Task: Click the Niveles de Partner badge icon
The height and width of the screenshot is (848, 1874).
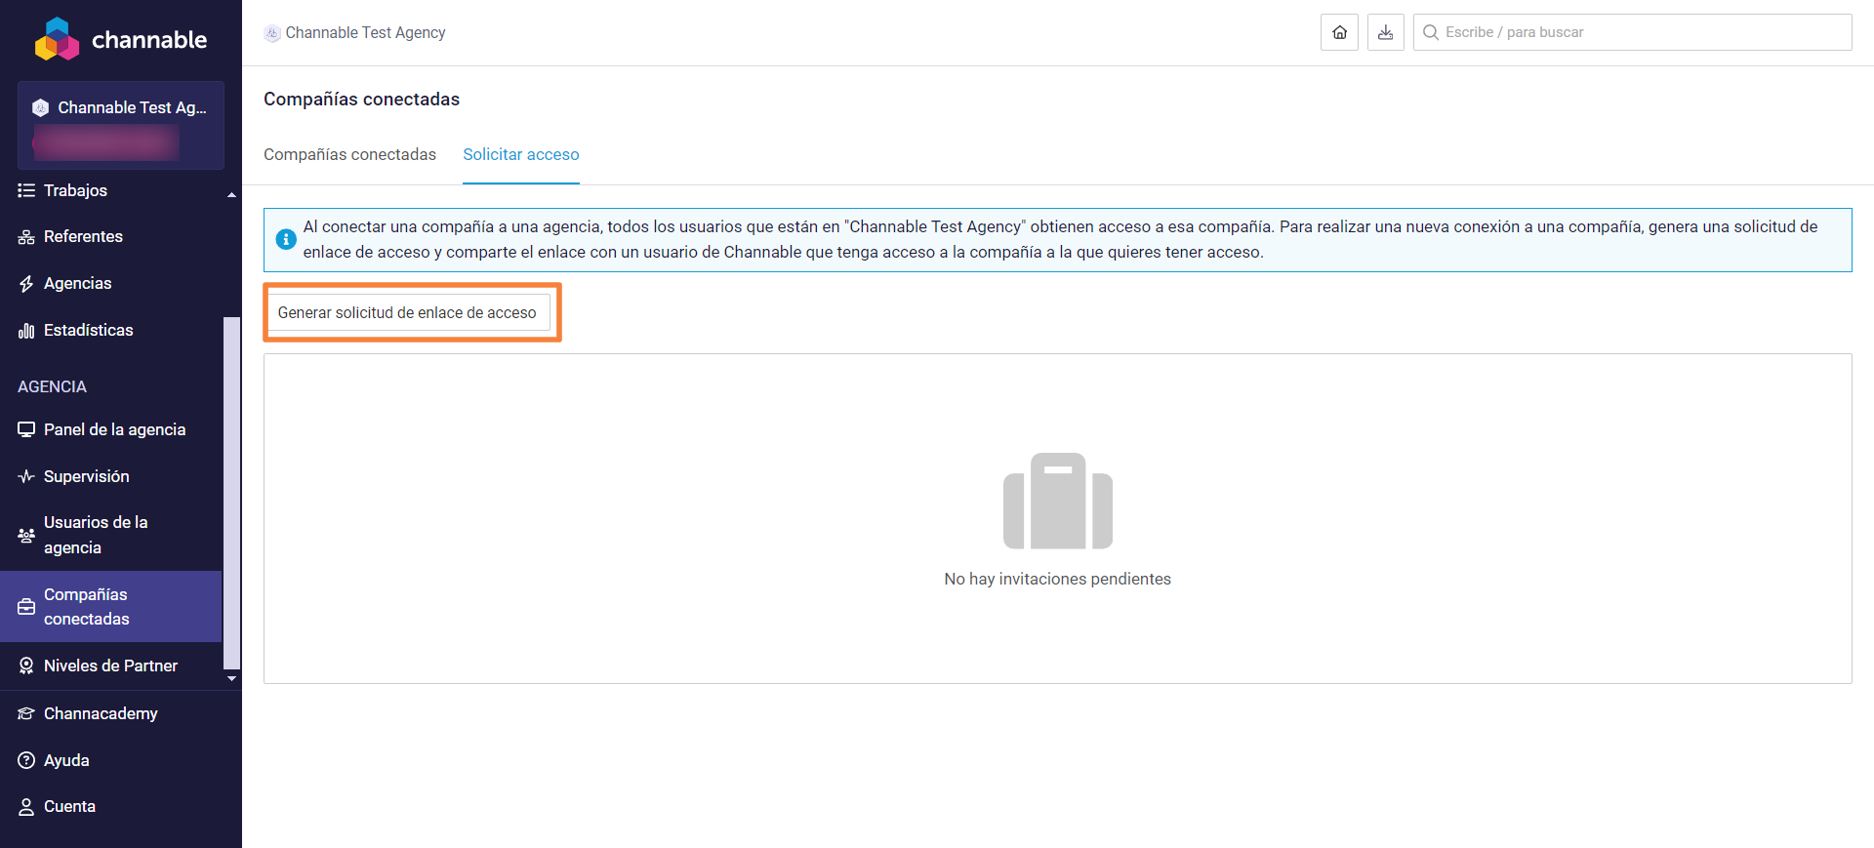Action: (26, 666)
